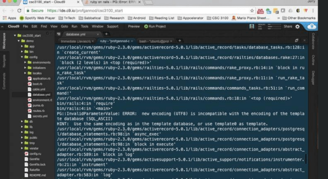Collapse the config folder
Viewport: 328px width, 179px height.
pos(22,57)
